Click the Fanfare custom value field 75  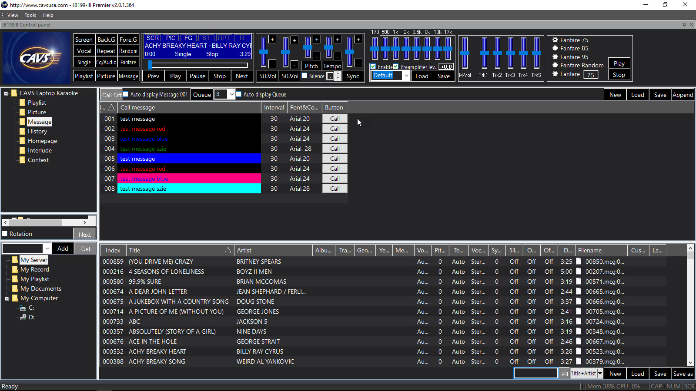click(x=591, y=75)
